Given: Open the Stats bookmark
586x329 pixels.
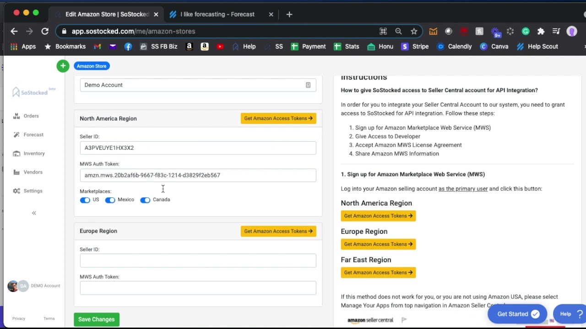Looking at the screenshot, I should [x=347, y=47].
